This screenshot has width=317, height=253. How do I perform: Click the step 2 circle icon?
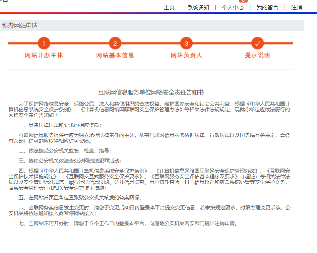115,43
